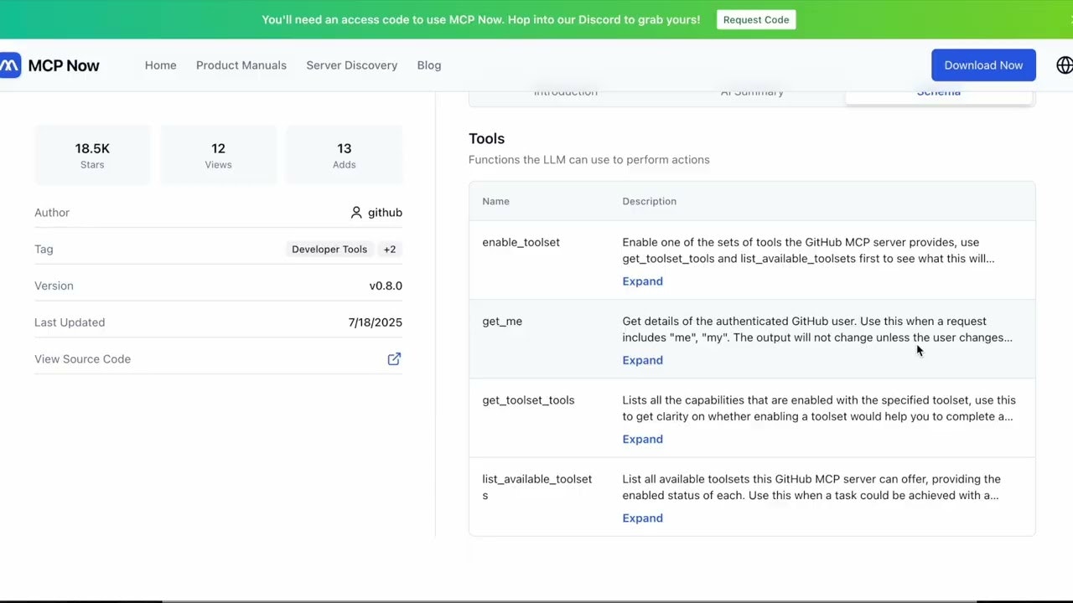The width and height of the screenshot is (1073, 603).
Task: Expand the list_available_toolsets description
Action: (x=642, y=518)
